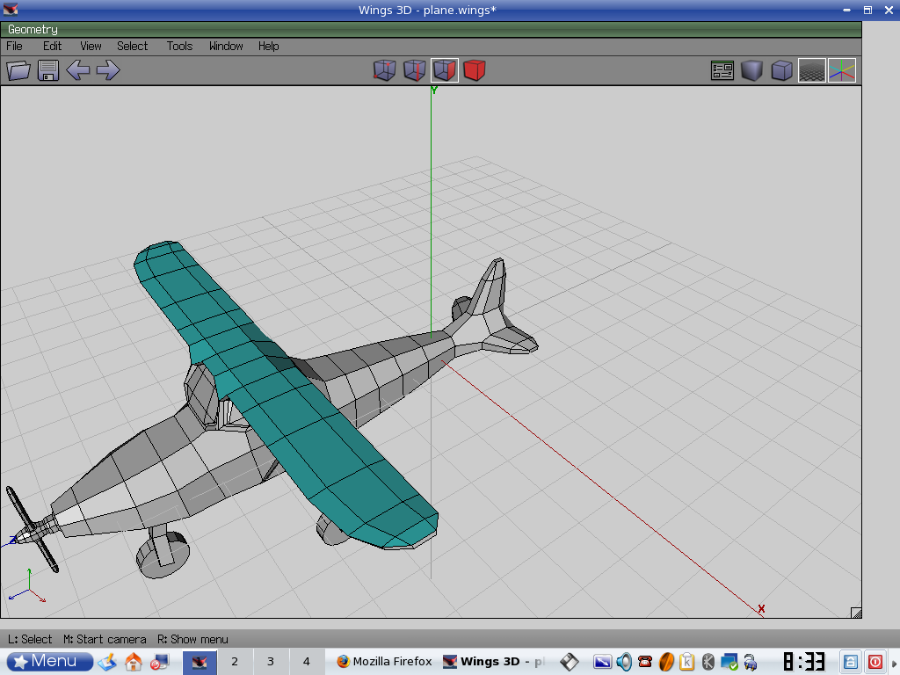The image size is (900, 675).
Task: Toggle orthographic/perspective view cube
Action: tap(781, 70)
